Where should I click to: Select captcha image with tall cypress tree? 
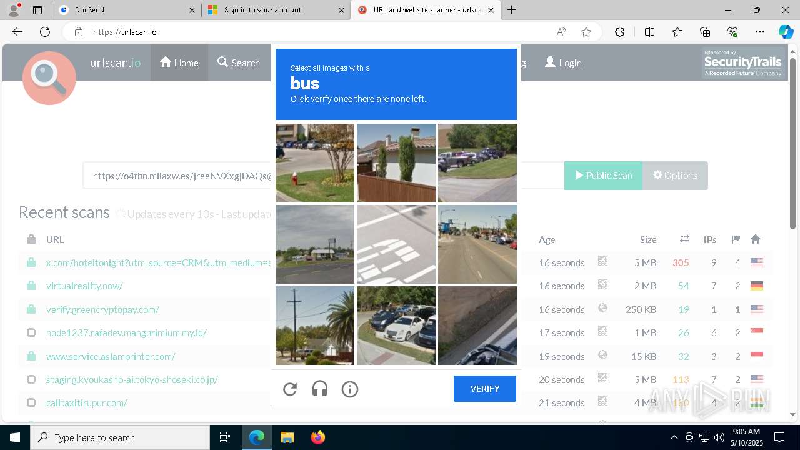click(x=396, y=163)
